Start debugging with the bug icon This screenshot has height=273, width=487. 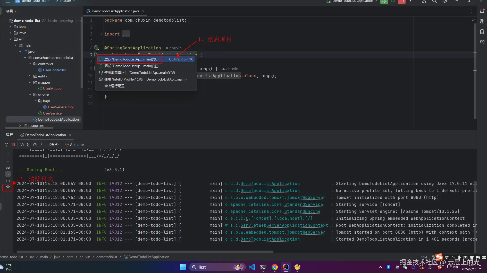(393, 1)
